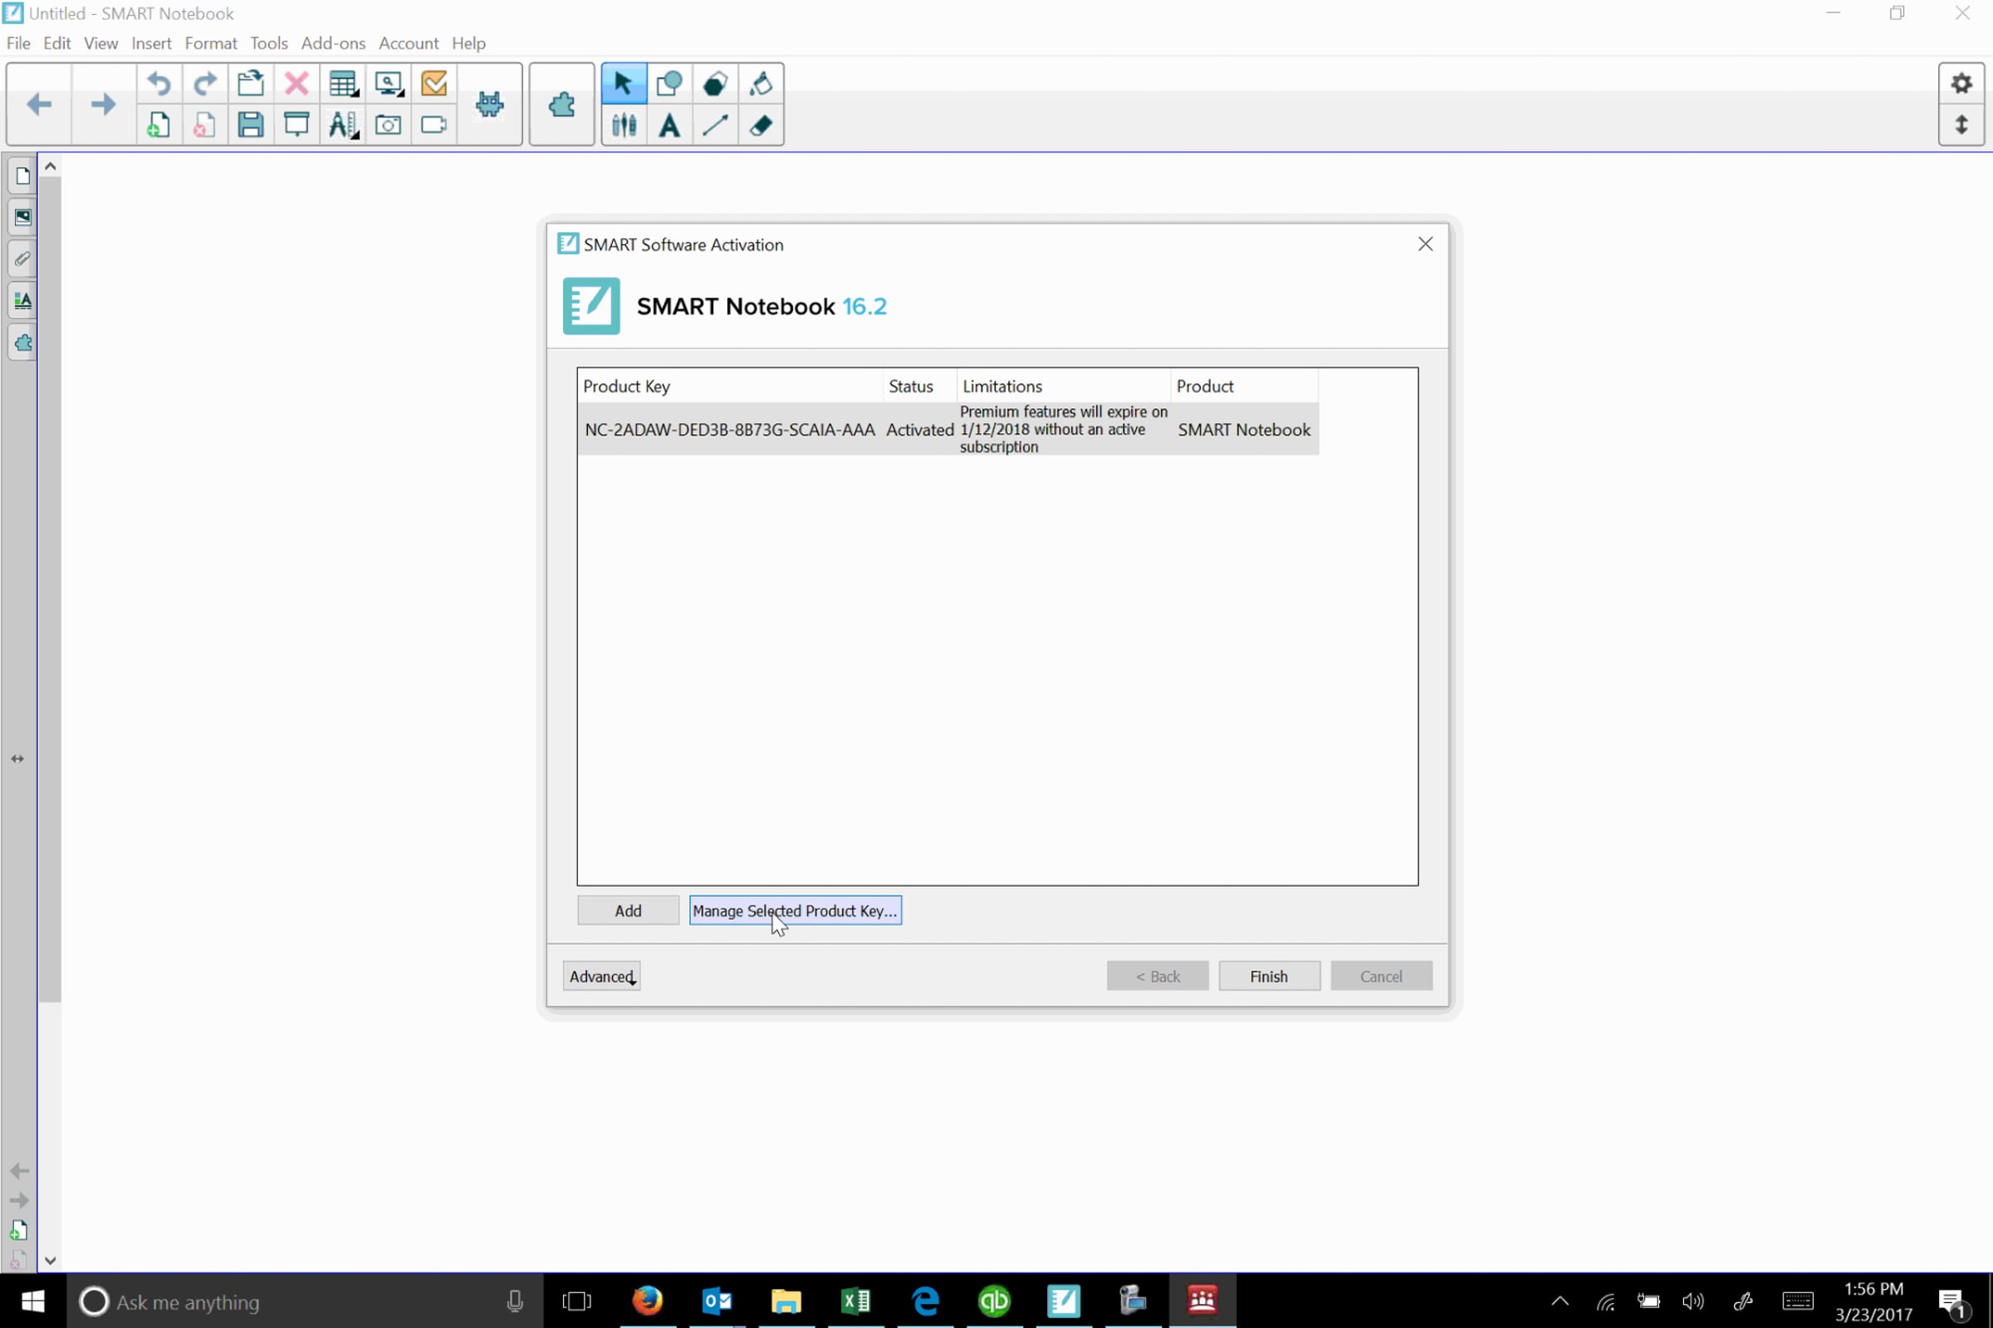
Task: Open the Insert menu
Action: (x=152, y=43)
